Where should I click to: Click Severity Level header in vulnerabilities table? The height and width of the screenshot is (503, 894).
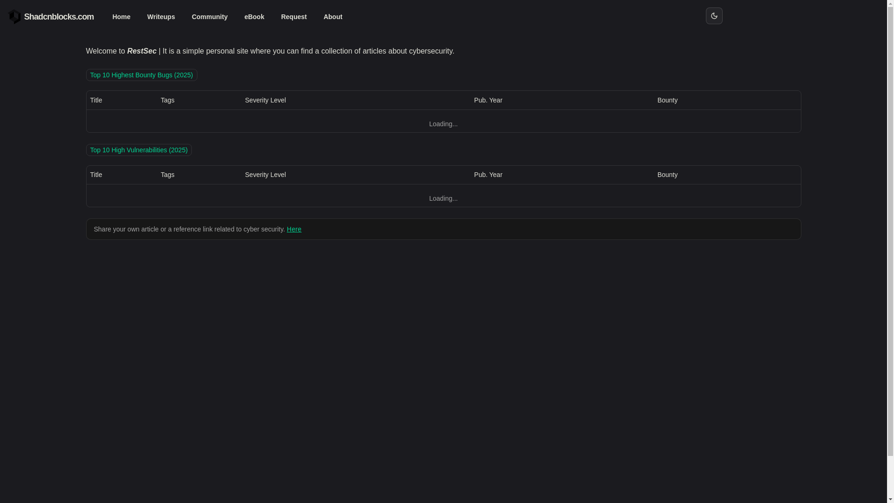point(265,175)
